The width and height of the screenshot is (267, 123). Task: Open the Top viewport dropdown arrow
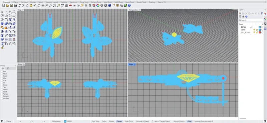coord(23,10)
